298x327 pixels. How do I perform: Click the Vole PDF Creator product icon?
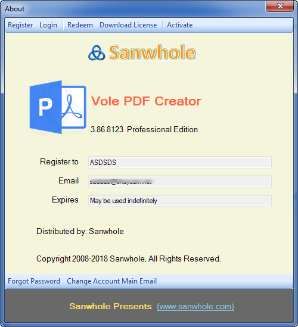tap(58, 107)
